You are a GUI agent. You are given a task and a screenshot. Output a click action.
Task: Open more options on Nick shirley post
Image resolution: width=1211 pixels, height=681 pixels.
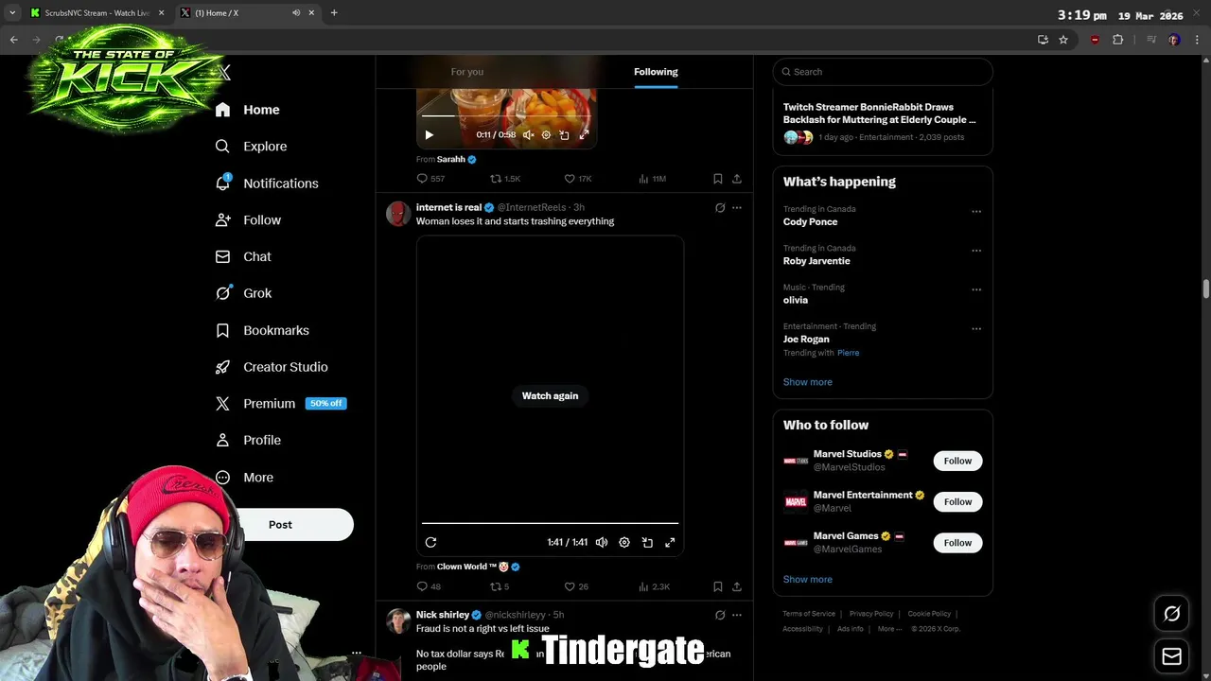[737, 615]
